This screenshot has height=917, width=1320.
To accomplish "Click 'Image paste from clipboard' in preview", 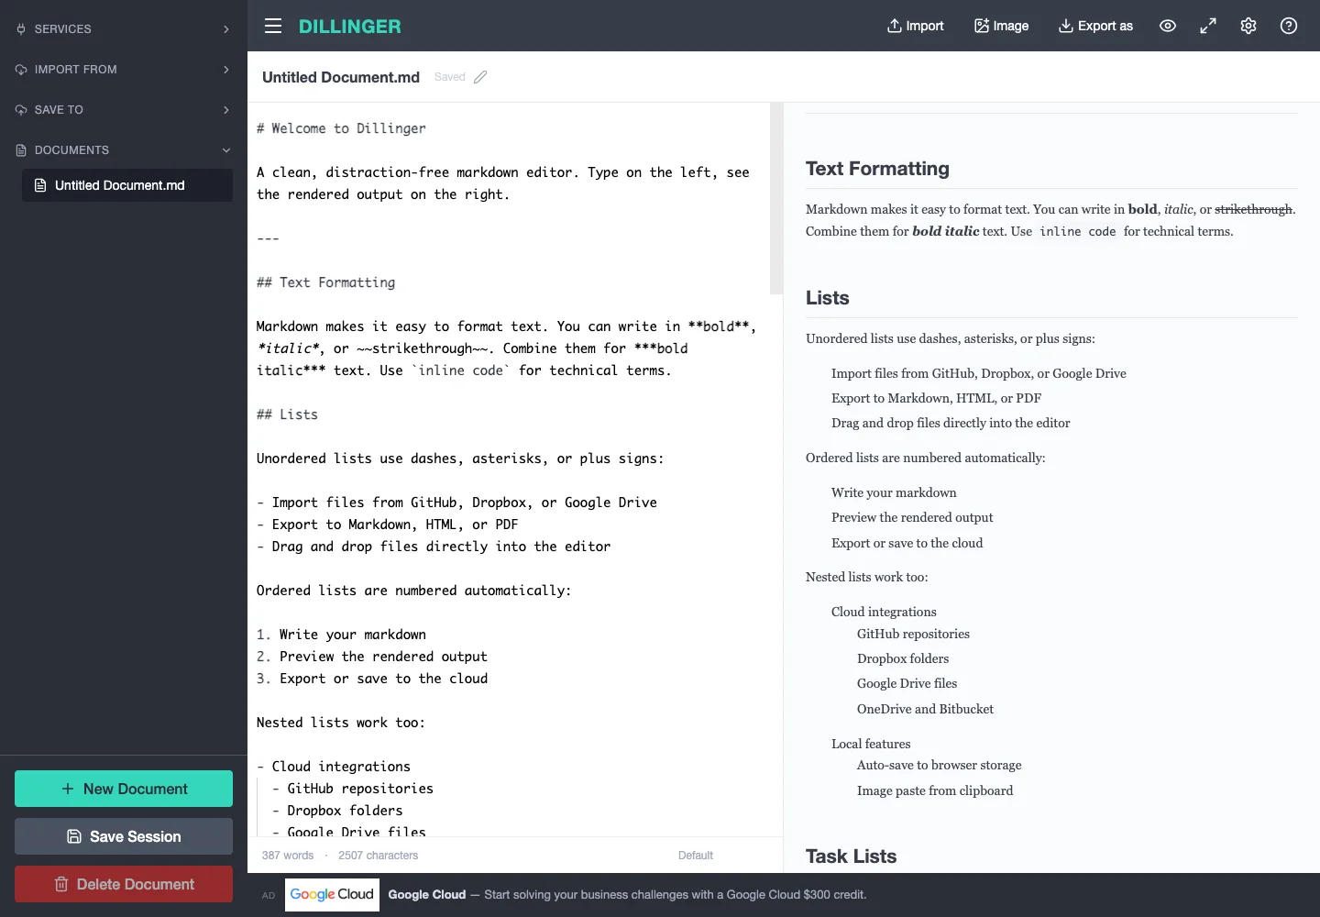I will 935,790.
